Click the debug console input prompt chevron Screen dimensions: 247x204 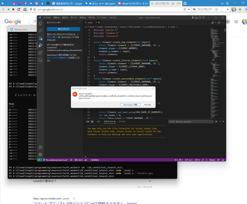click(85, 157)
